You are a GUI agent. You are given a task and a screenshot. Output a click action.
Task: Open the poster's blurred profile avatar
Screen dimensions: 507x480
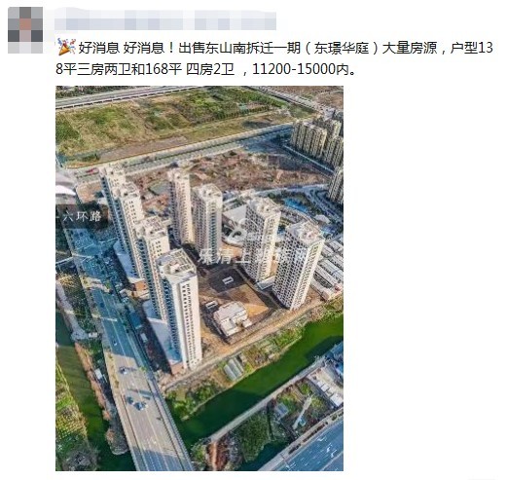pos(25,30)
